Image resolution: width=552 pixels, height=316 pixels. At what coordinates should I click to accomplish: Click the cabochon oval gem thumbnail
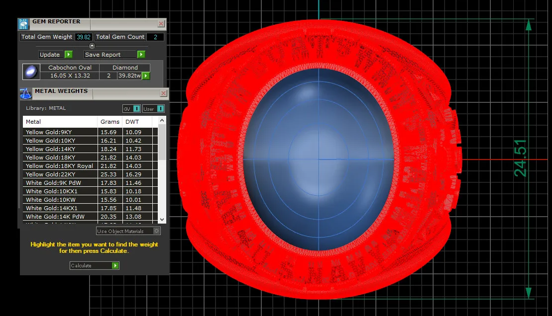pos(31,72)
